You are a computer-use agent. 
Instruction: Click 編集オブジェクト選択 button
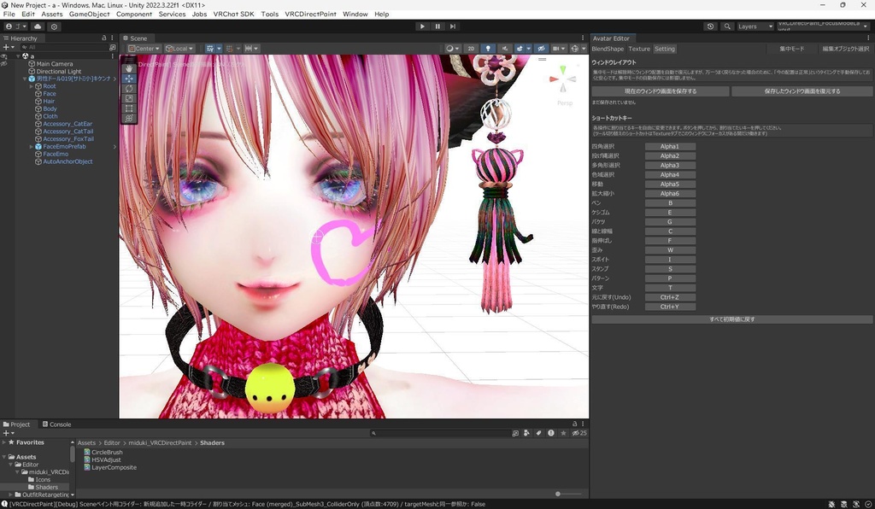845,49
